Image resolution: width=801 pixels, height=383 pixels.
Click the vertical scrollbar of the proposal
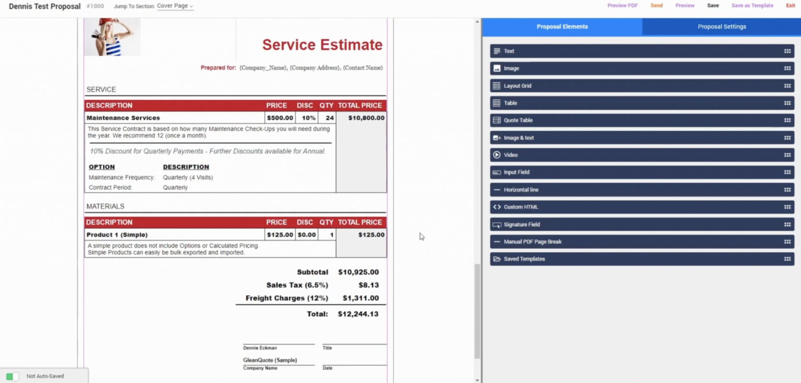click(x=477, y=311)
